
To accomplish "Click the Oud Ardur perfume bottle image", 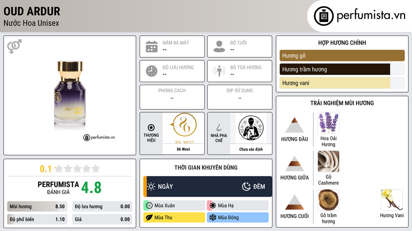I will (70, 95).
